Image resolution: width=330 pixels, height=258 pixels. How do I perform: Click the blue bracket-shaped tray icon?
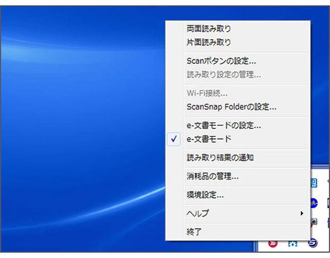coord(293,243)
